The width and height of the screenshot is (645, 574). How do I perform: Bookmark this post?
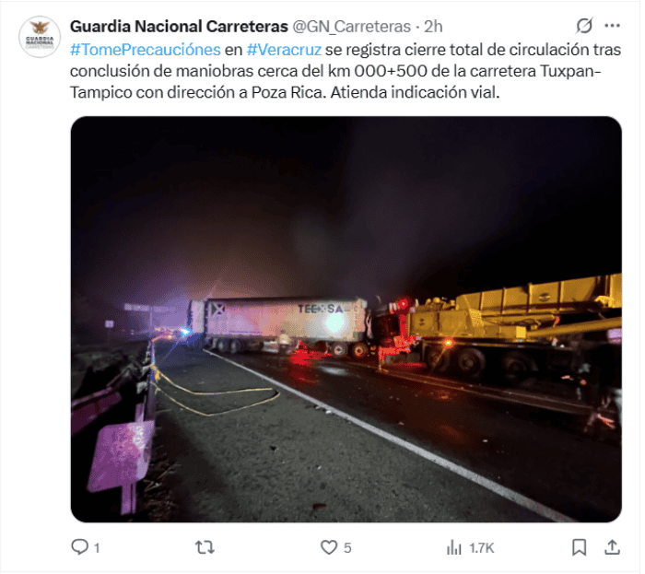(x=580, y=547)
